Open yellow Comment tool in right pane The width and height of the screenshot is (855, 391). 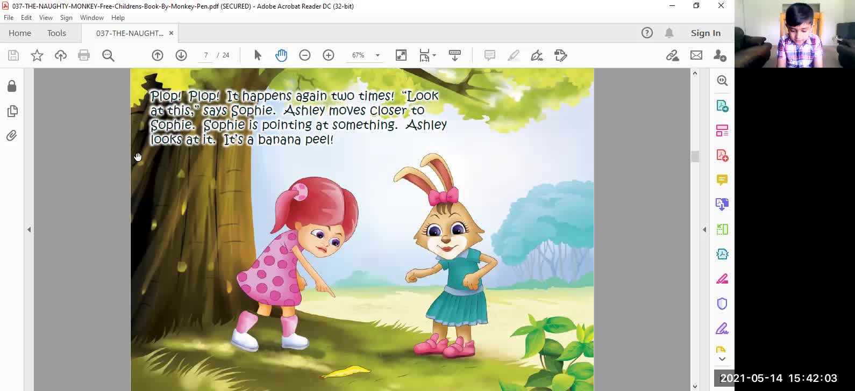722,179
